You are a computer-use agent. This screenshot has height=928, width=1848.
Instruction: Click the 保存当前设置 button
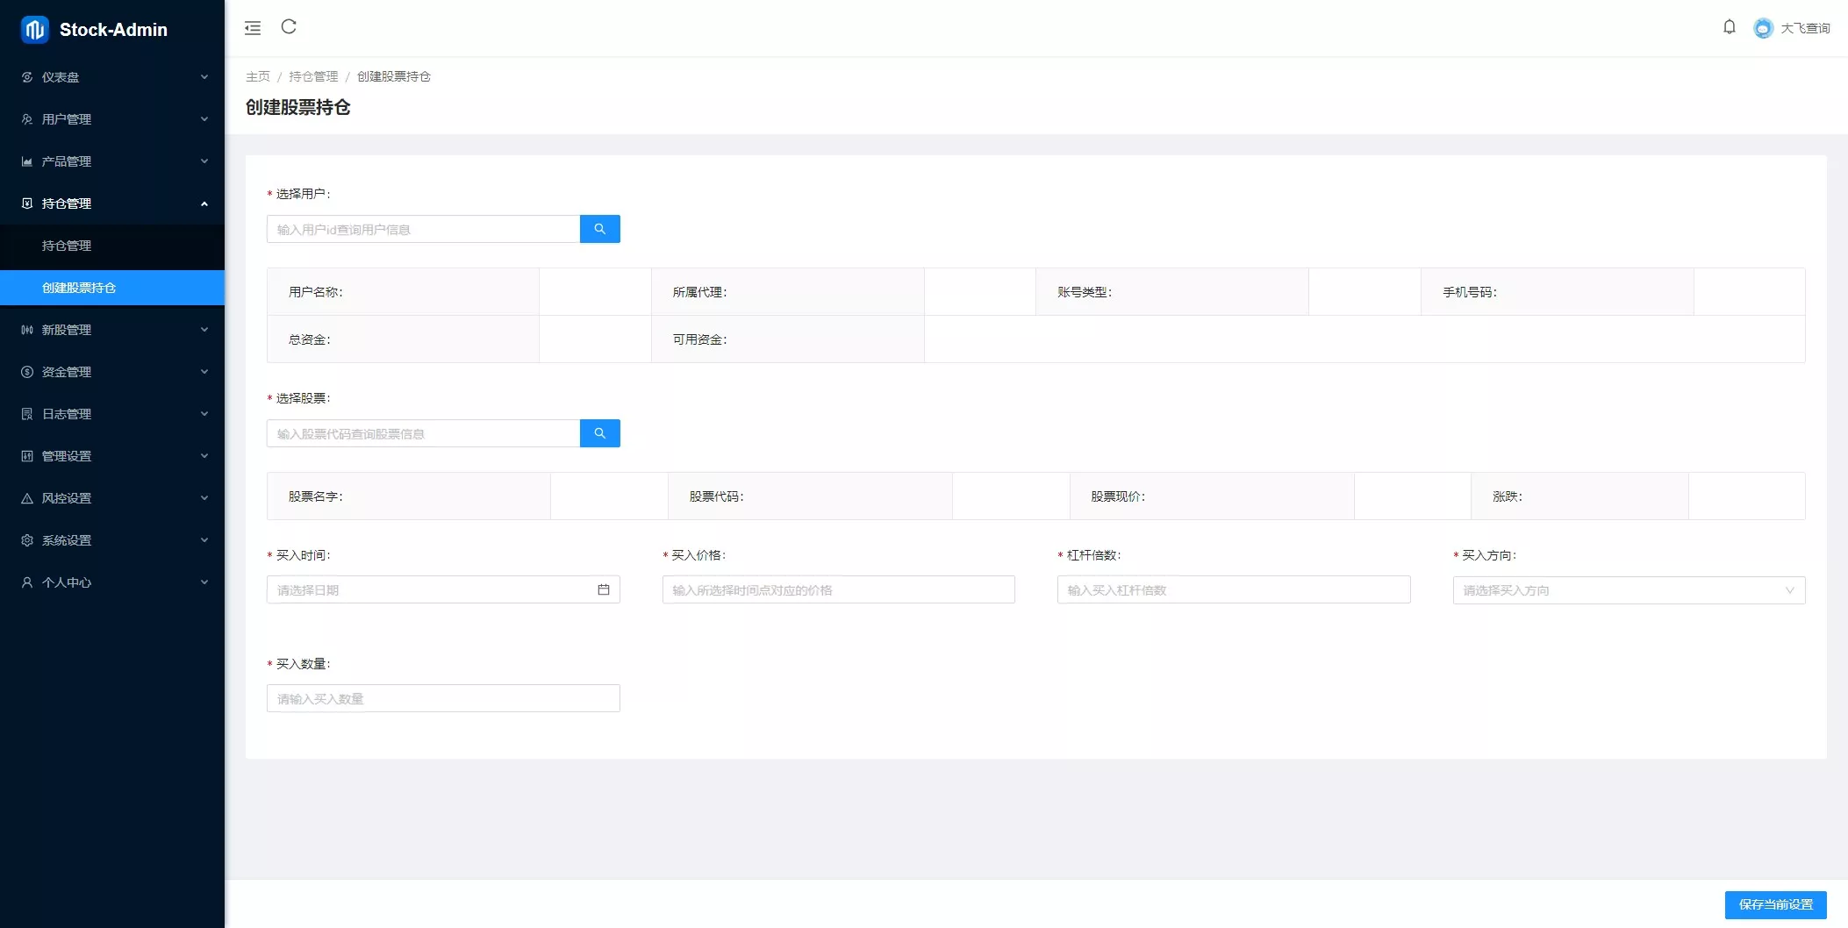point(1775,904)
